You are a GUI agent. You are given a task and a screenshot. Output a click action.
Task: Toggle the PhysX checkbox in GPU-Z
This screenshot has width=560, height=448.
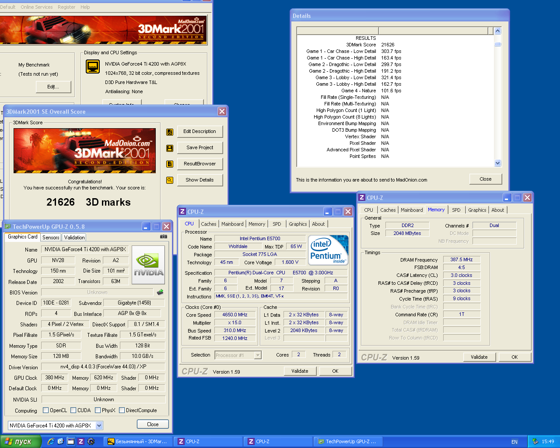98,410
